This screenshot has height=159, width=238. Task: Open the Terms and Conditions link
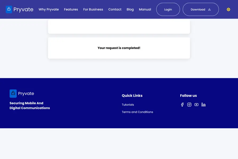[137, 112]
